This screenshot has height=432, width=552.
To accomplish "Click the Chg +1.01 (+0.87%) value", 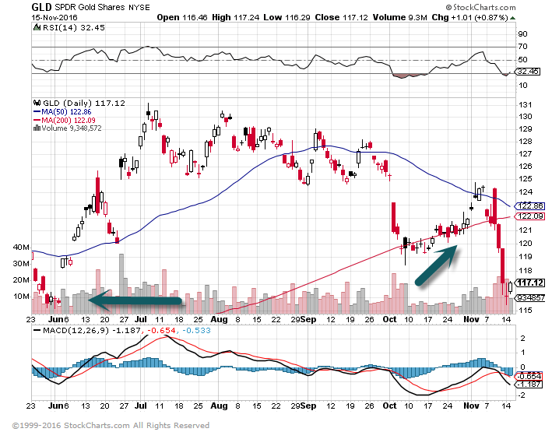I will pos(469,17).
